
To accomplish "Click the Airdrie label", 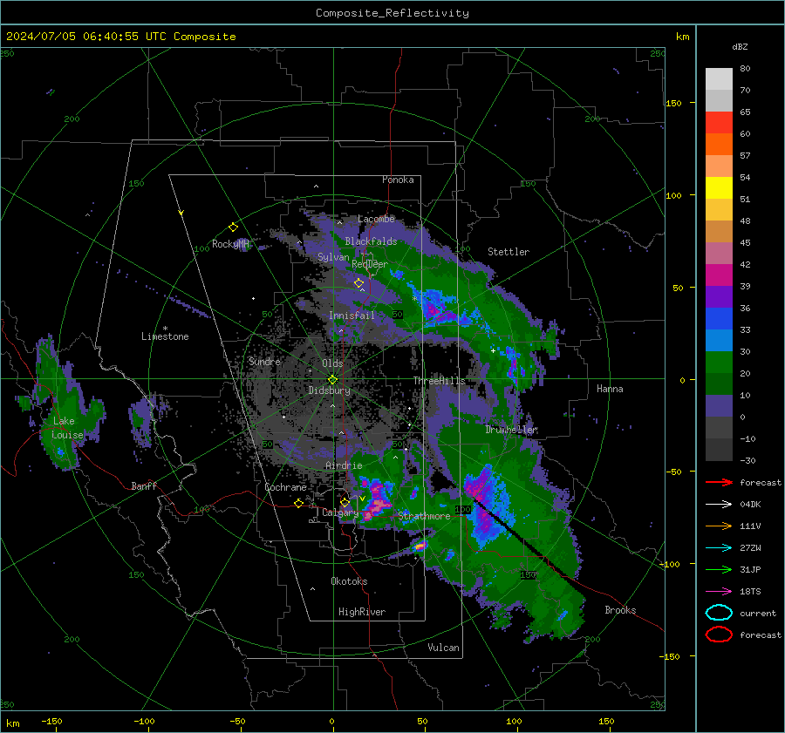I will coord(344,465).
